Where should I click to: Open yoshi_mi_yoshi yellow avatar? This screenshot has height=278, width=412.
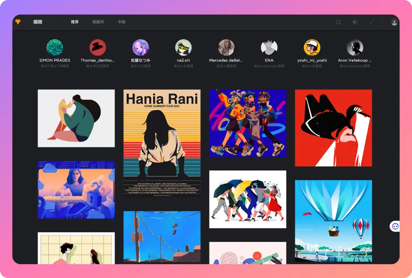coord(312,48)
